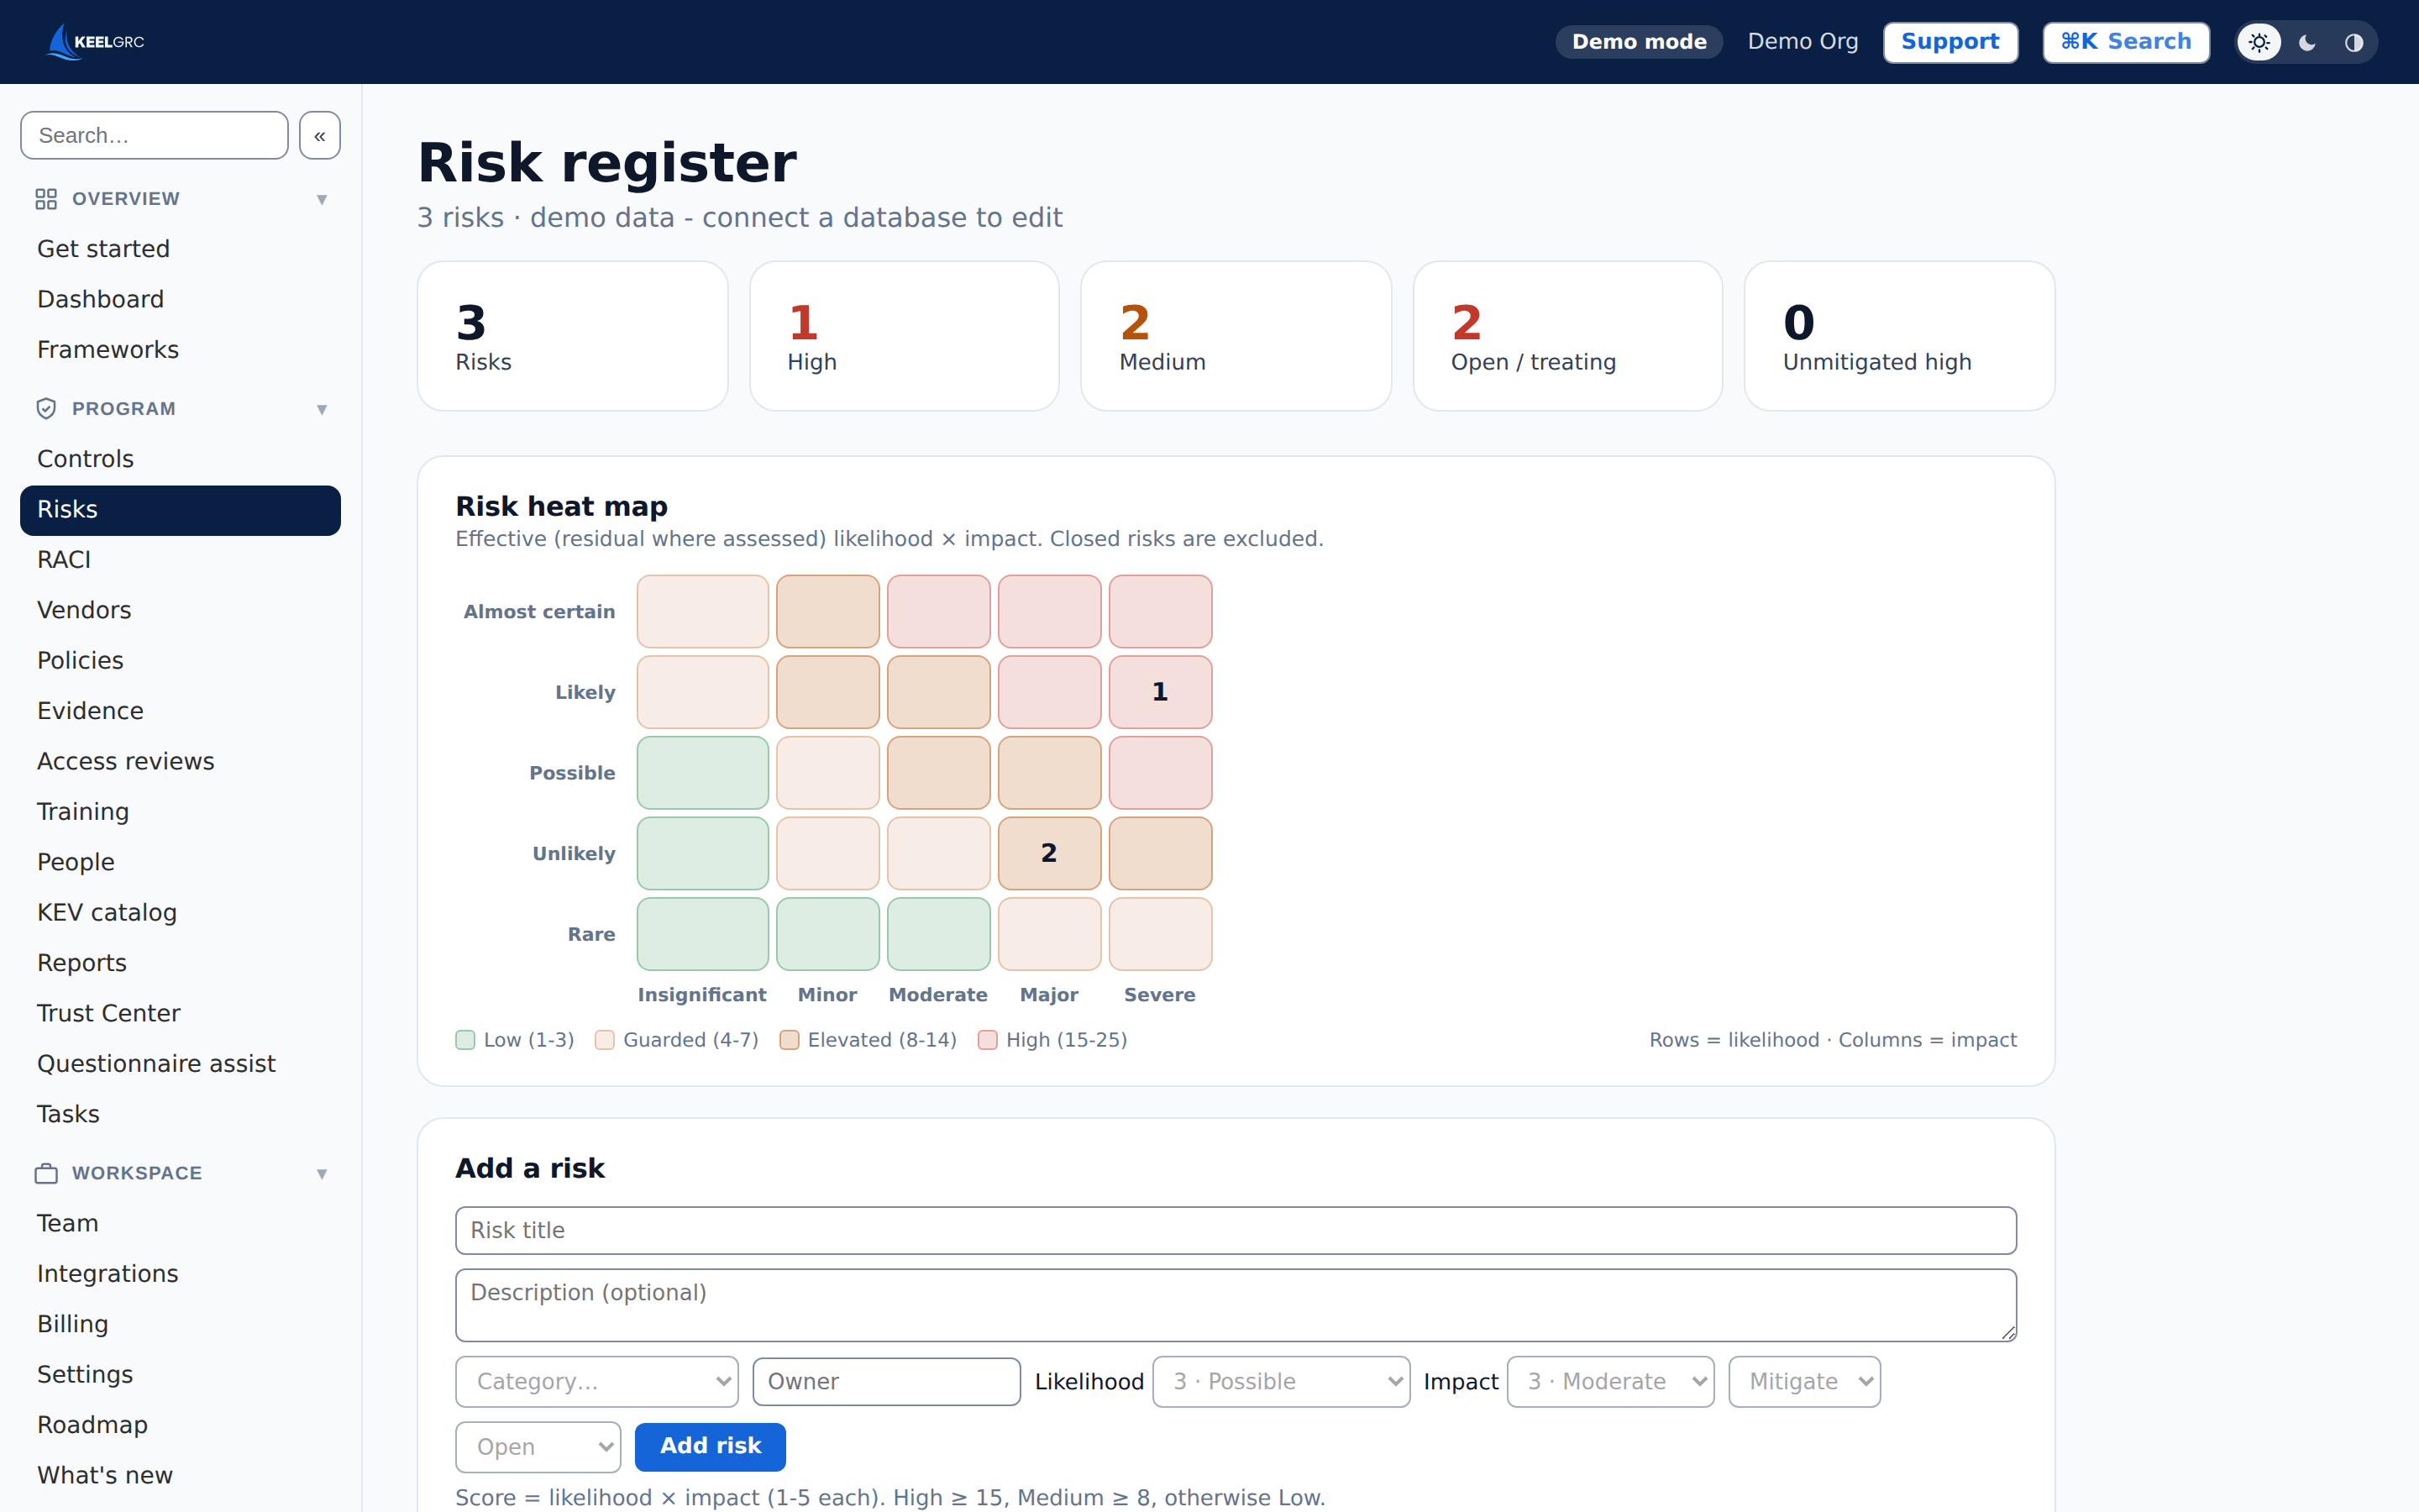This screenshot has width=2419, height=1512.
Task: Click the Unmitigated high card
Action: point(1899,336)
